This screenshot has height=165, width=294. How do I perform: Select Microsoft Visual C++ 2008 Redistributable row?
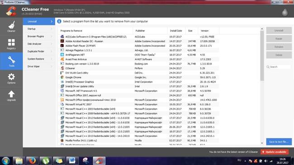click(x=138, y=113)
